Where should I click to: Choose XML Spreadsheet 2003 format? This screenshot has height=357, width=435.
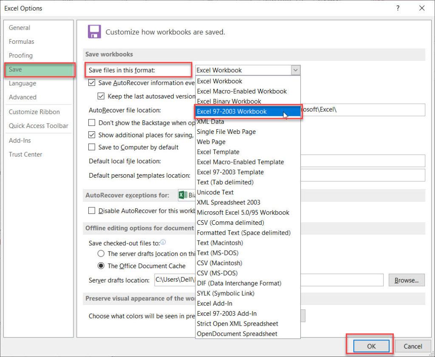click(248, 202)
